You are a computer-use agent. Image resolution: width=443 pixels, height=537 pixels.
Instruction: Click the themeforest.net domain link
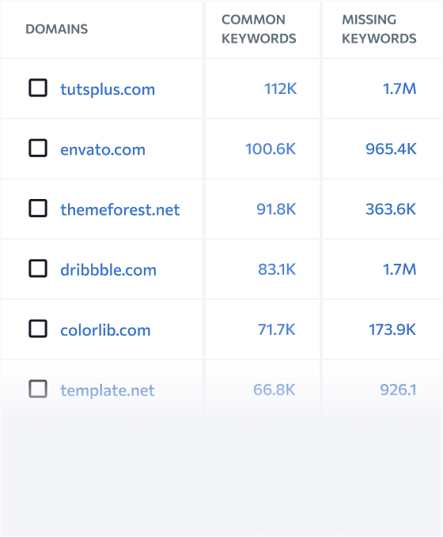pyautogui.click(x=120, y=209)
